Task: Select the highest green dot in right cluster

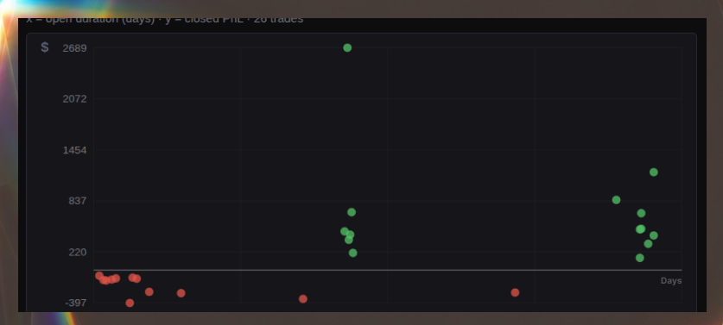Action: pos(653,172)
